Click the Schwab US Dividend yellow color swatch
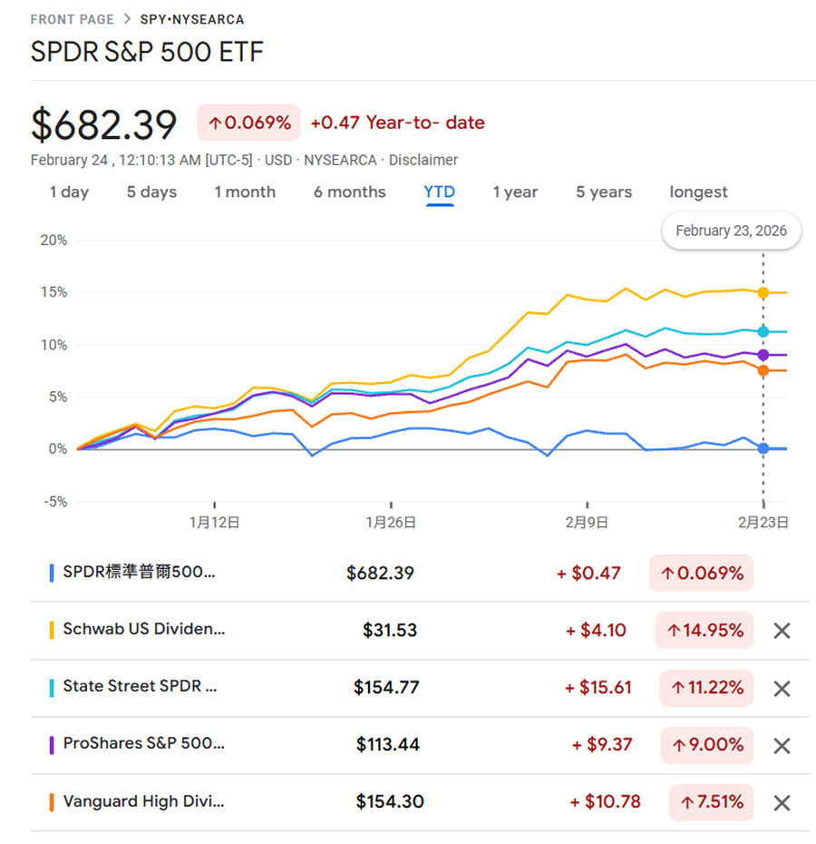This screenshot has width=816, height=844. (x=52, y=631)
